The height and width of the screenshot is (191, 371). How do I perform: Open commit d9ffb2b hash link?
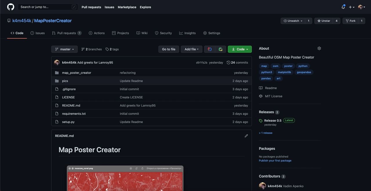[201, 63]
